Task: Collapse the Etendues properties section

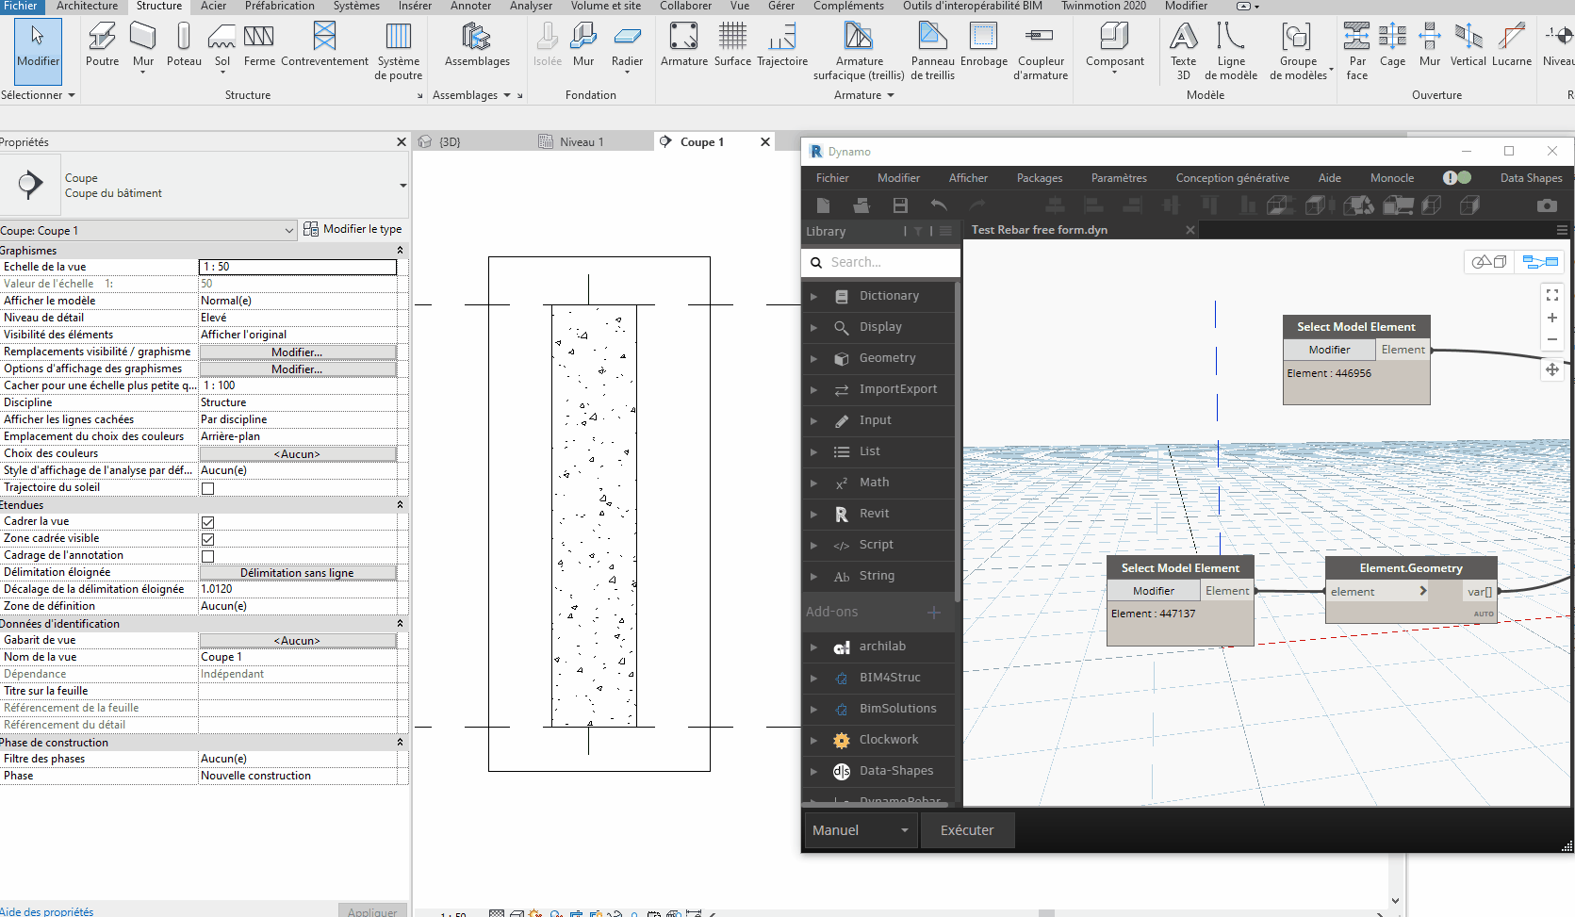Action: (x=400, y=505)
